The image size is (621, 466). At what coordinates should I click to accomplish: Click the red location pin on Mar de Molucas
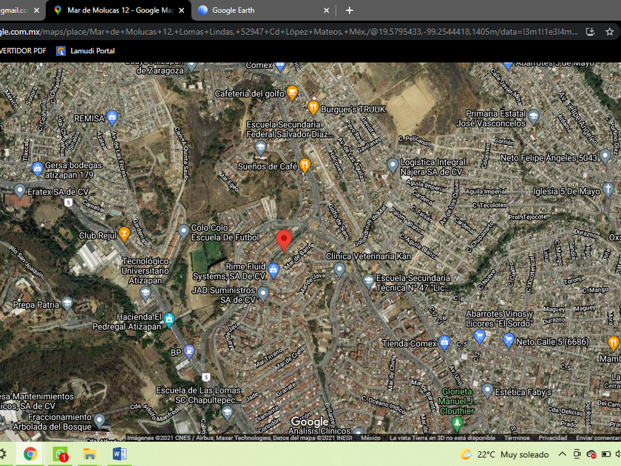284,241
